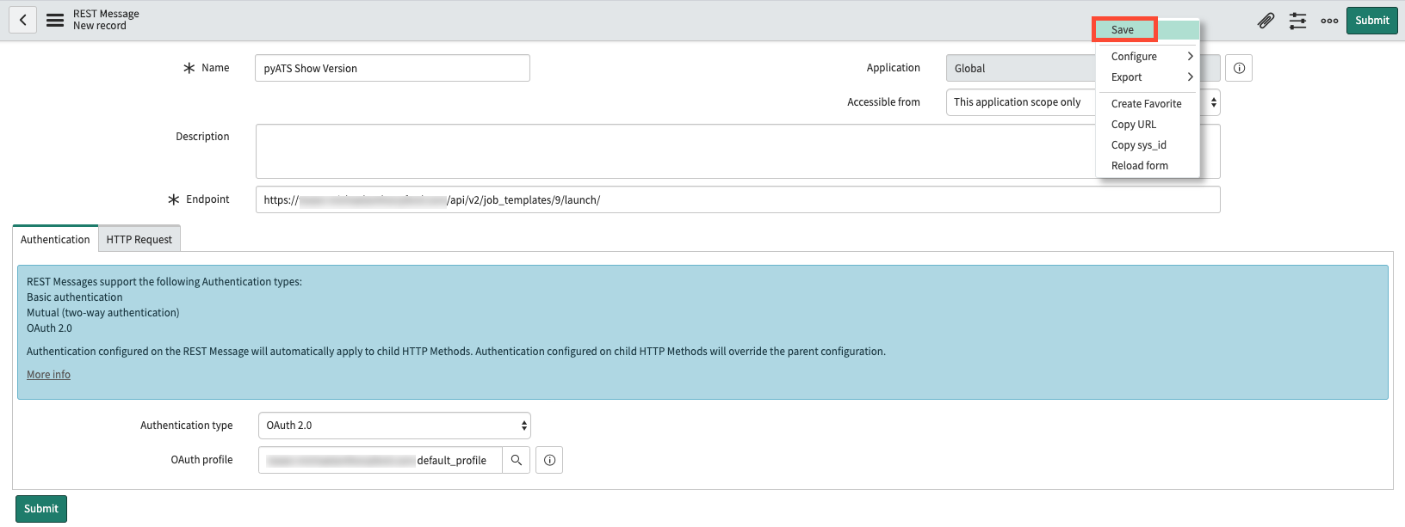1405x527 pixels.
Task: Click the back arrow button
Action: click(x=23, y=20)
